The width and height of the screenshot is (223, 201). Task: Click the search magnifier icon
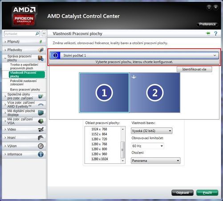coord(37,34)
